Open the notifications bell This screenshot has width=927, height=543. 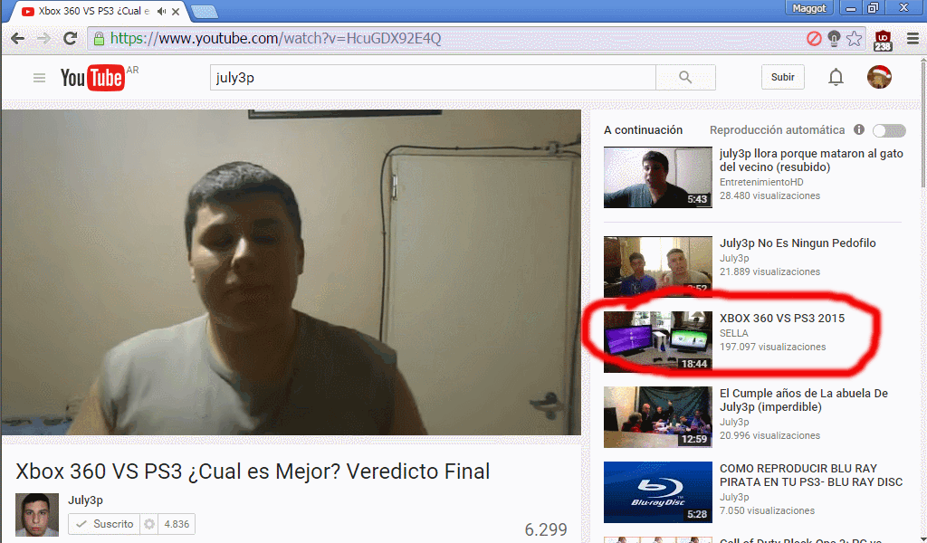[836, 78]
